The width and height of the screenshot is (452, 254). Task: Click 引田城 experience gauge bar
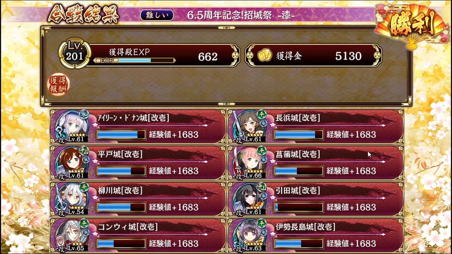(x=299, y=207)
